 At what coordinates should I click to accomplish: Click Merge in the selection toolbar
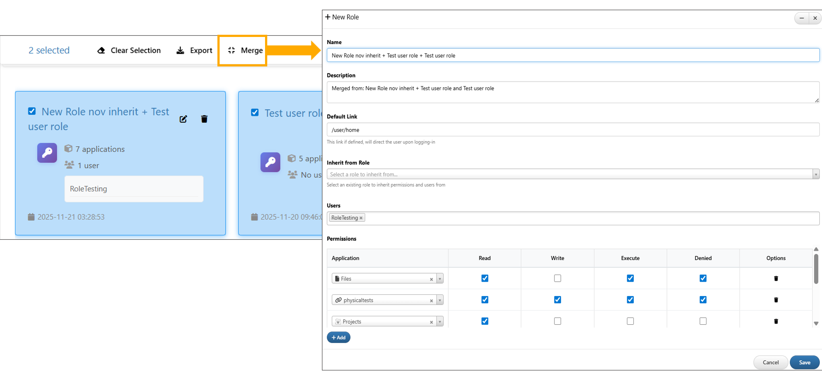(245, 51)
